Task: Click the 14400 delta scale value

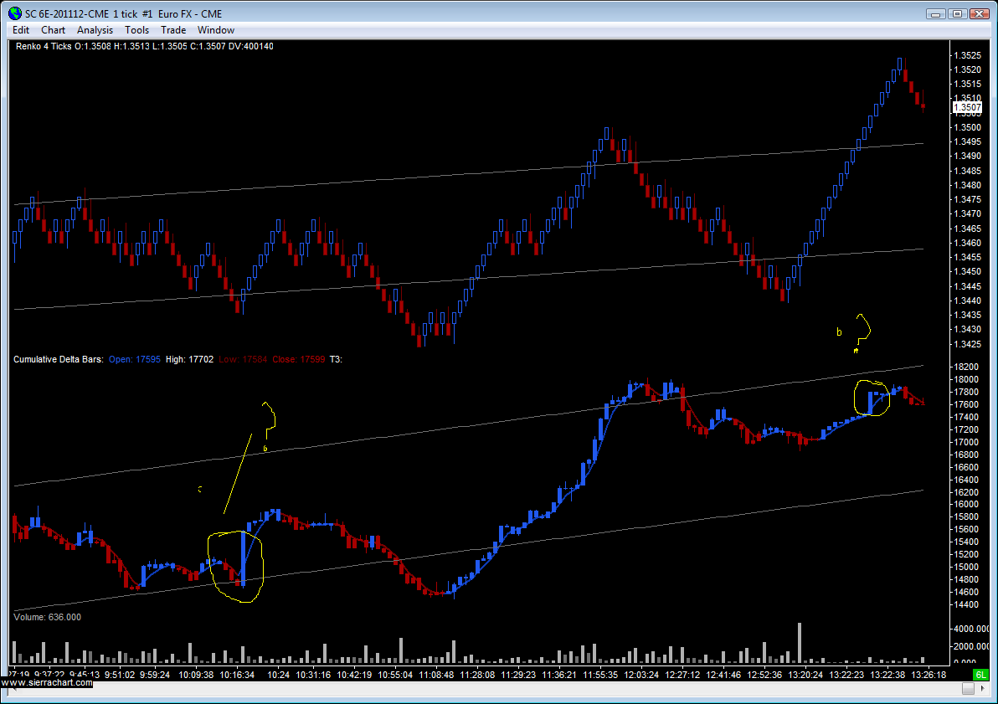Action: click(966, 604)
